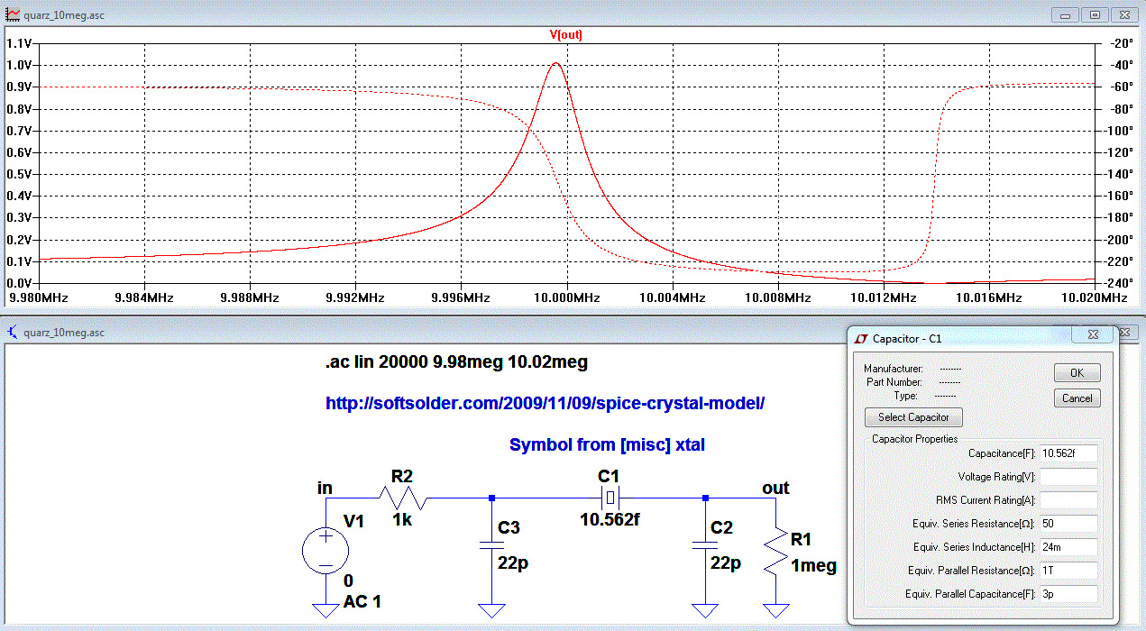
Task: Click OK in the Capacitor dialog
Action: pos(1077,373)
